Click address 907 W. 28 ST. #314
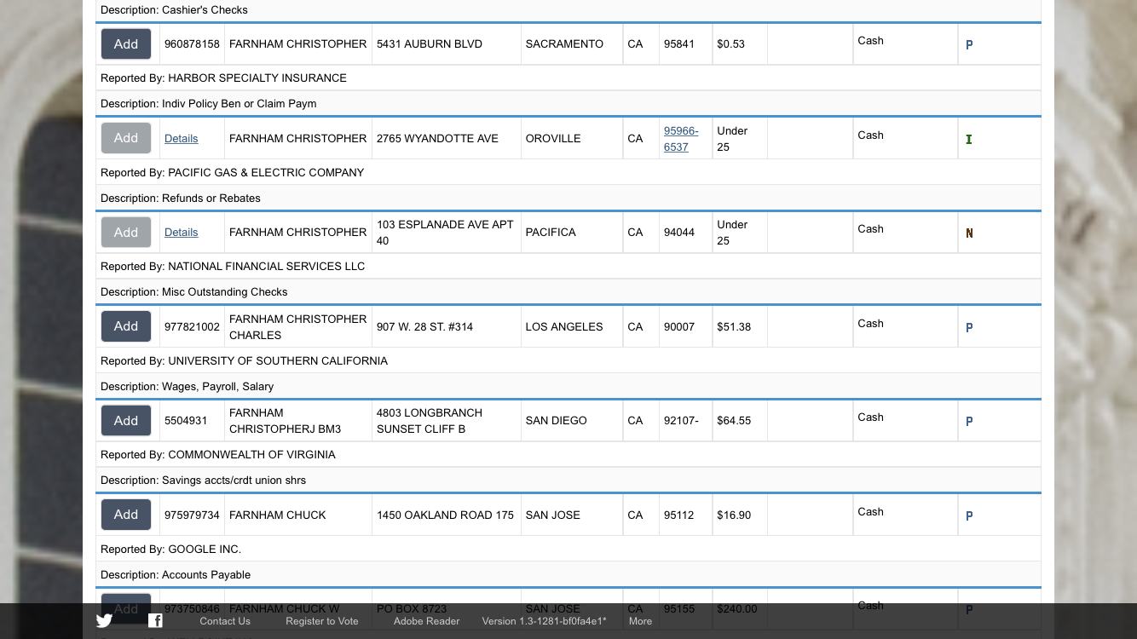Viewport: 1137px width, 639px height. [x=424, y=326]
